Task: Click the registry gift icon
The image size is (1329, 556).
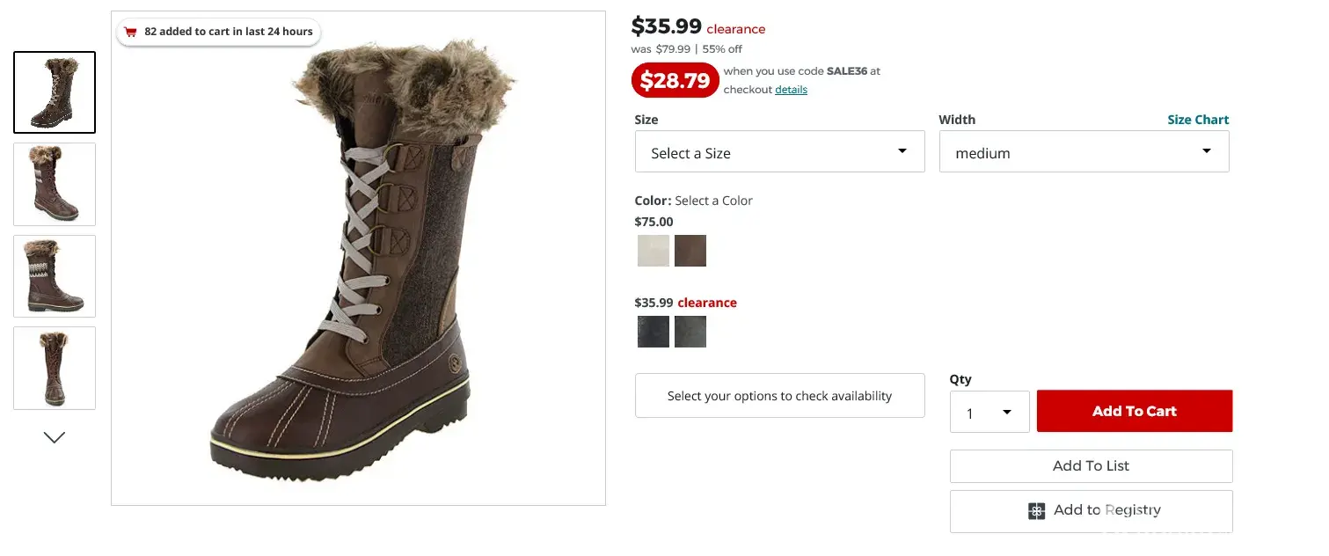Action: (1037, 511)
